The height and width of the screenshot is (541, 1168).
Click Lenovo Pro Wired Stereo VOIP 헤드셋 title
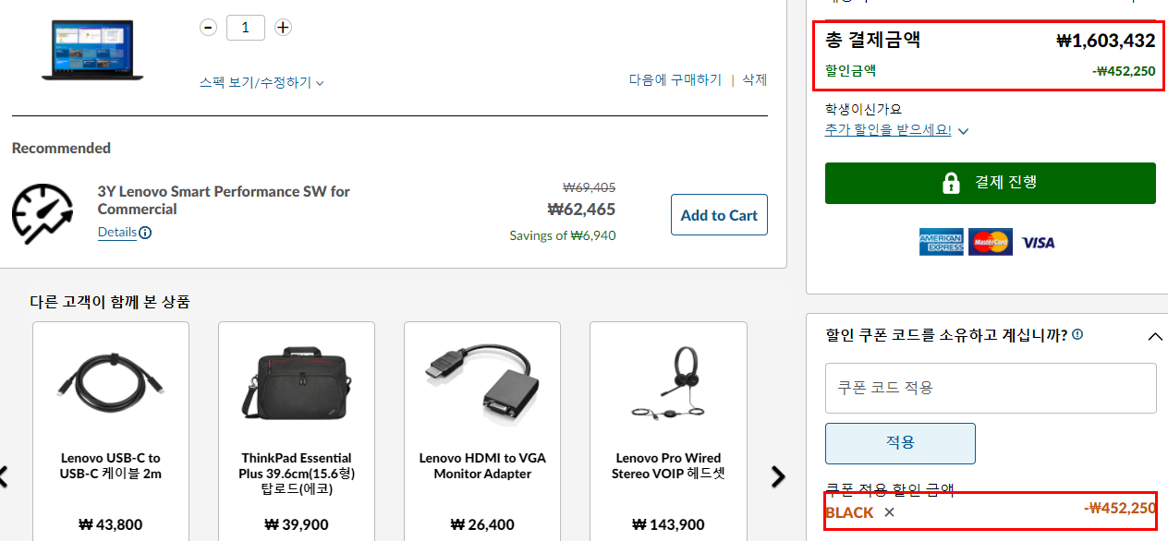pos(668,466)
